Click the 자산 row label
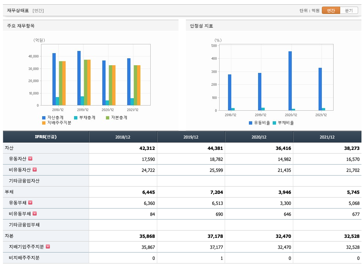The width and height of the screenshot is (364, 269). (9, 148)
